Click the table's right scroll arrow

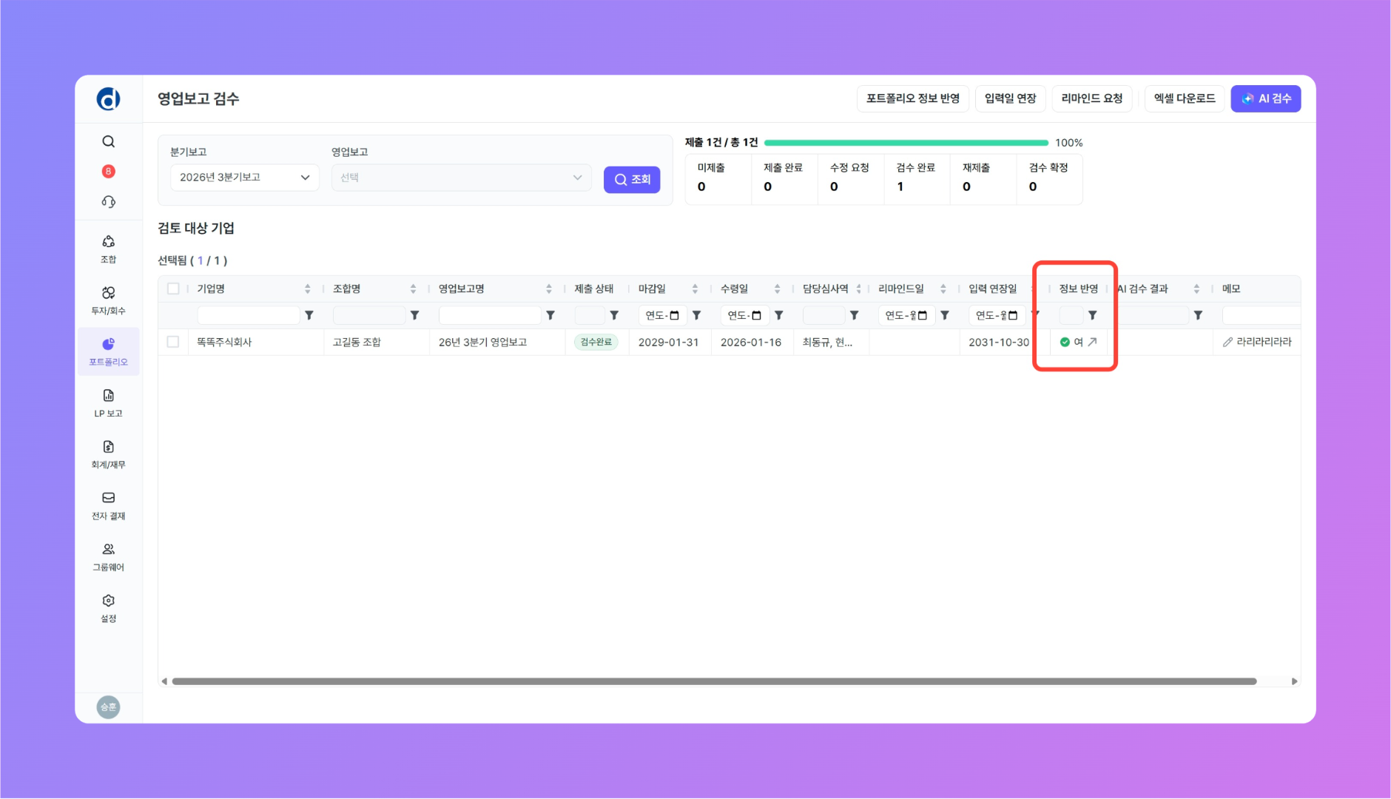click(x=1294, y=681)
